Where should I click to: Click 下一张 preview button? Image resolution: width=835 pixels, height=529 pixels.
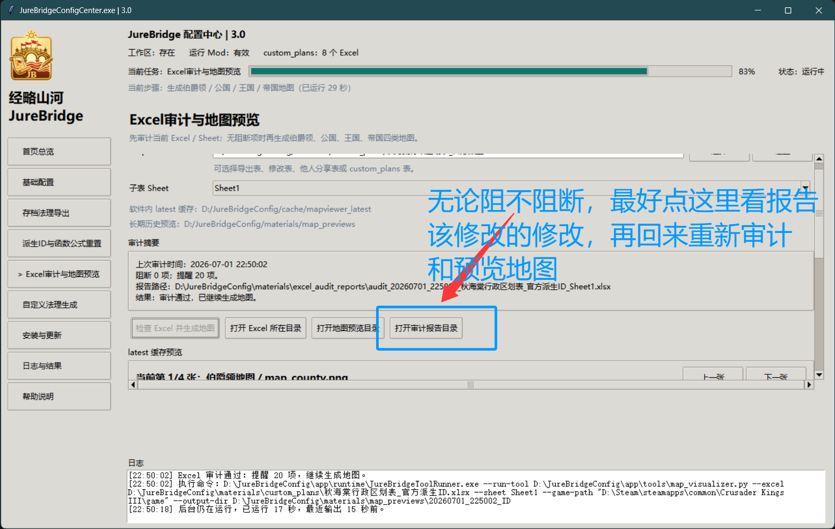[776, 374]
